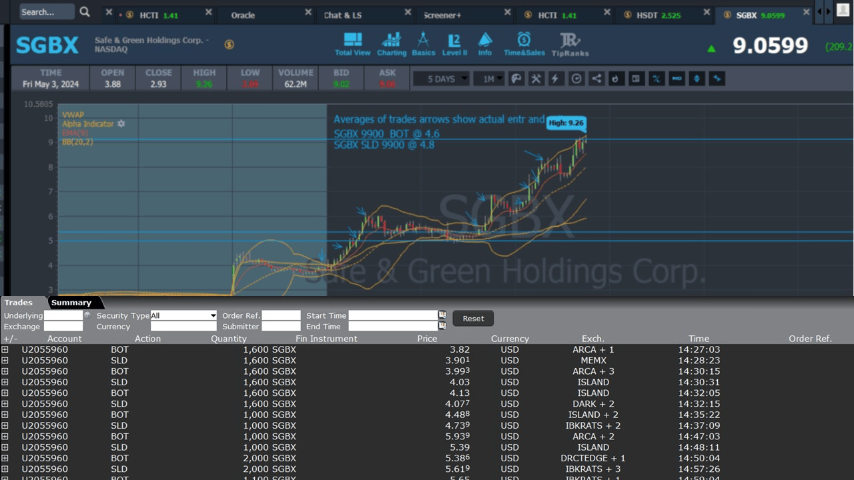Click the user profile icon at top right
854x480 pixels.
tap(843, 9)
